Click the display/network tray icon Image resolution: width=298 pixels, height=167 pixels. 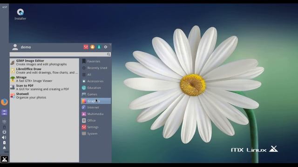4,132
